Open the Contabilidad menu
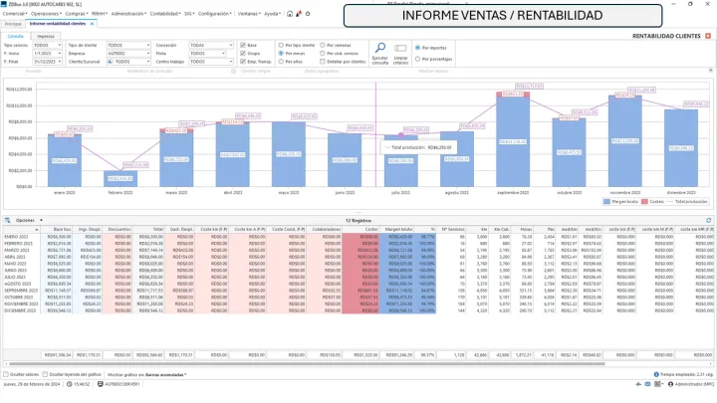This screenshot has width=717, height=403. 166,15
